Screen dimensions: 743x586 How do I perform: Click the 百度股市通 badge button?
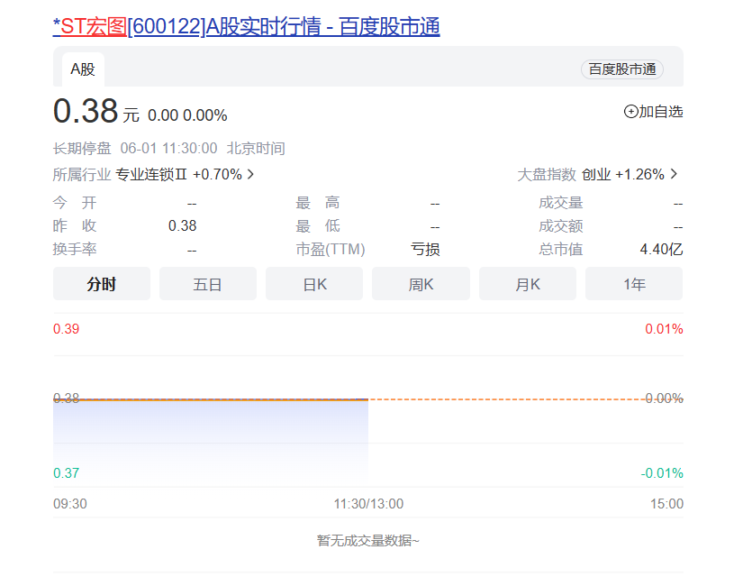pos(621,69)
